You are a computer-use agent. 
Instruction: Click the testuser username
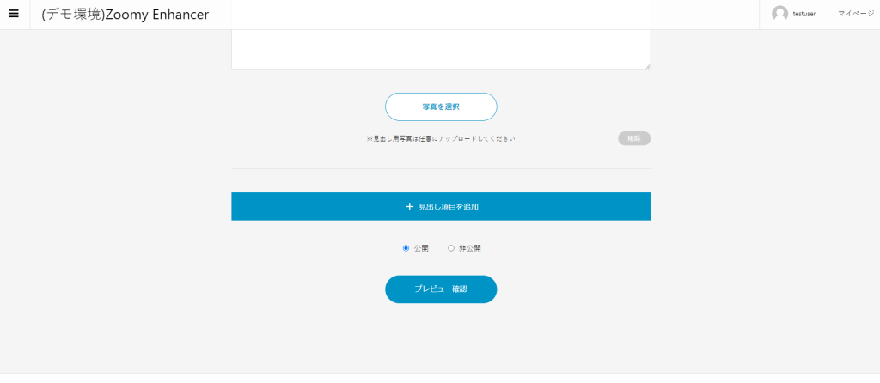tap(804, 15)
